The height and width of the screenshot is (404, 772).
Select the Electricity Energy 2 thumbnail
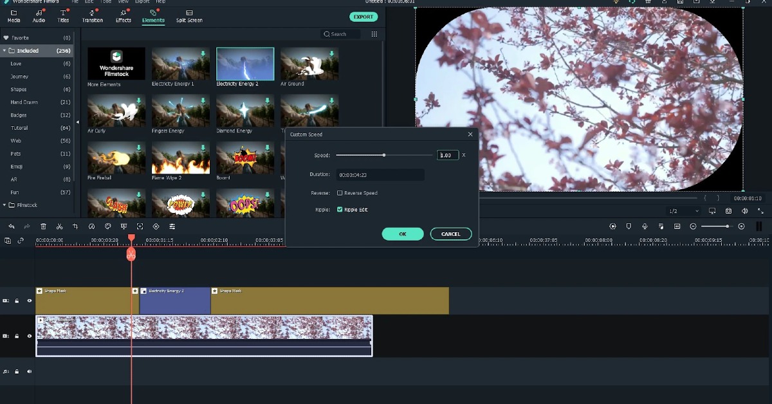click(x=244, y=62)
